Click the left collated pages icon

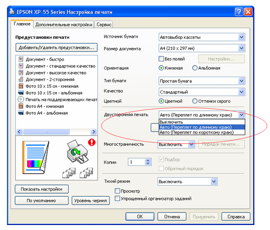pos(69,173)
